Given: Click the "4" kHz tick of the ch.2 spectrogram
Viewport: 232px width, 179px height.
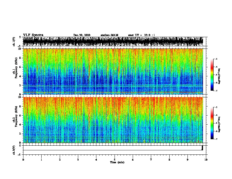Looking at the screenshot, I should [x=20, y=125].
